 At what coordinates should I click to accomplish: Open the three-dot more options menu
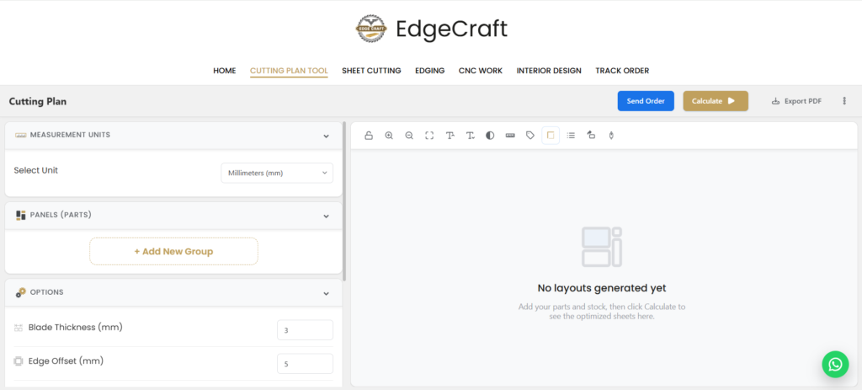(844, 101)
